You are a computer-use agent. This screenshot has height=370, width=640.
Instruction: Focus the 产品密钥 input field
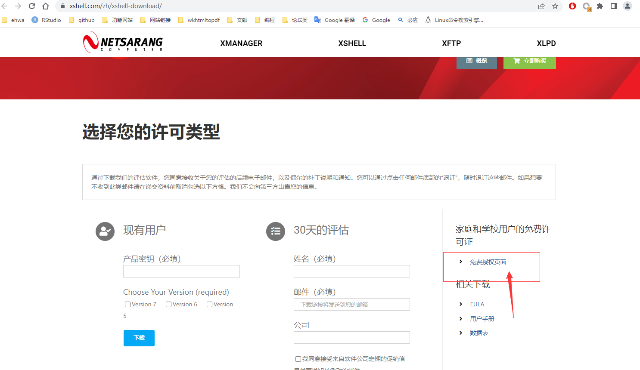[x=181, y=271]
